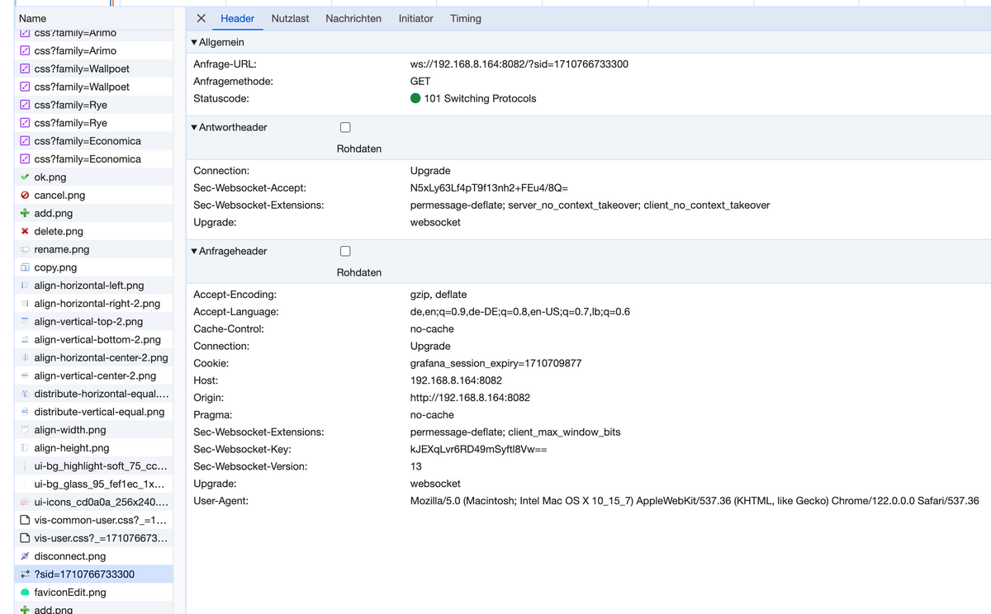Viewport: 991px width, 614px height.
Task: Enable Rohdaten checkbox under Antwortheader
Action: [x=345, y=128]
